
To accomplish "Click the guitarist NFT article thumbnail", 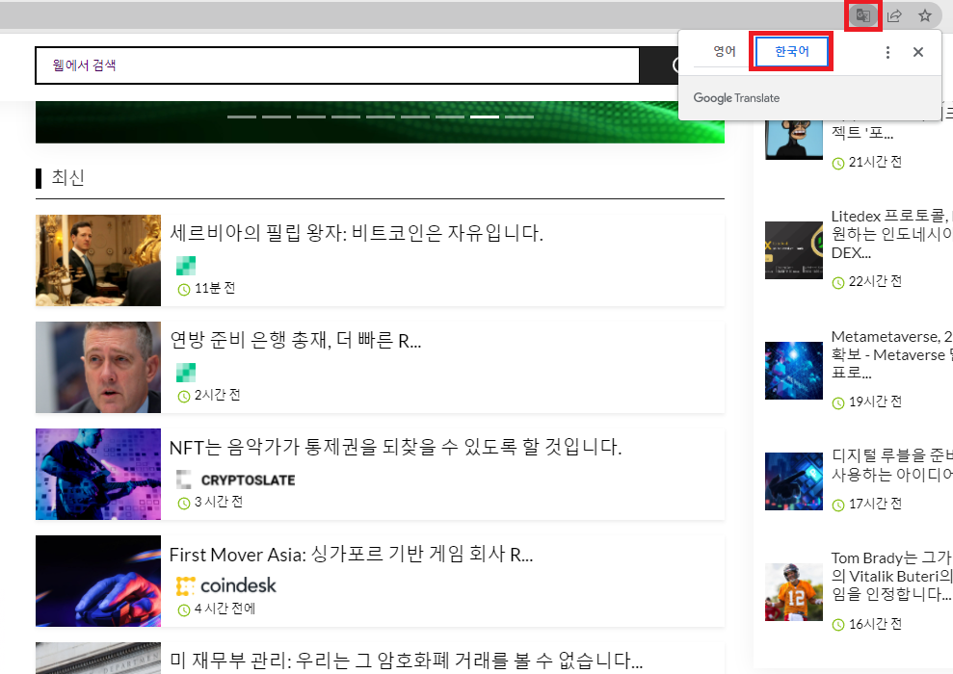I will coord(98,475).
